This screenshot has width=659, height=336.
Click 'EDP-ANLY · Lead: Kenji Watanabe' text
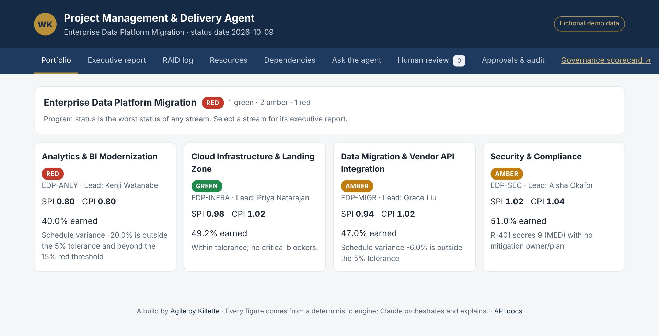100,185
